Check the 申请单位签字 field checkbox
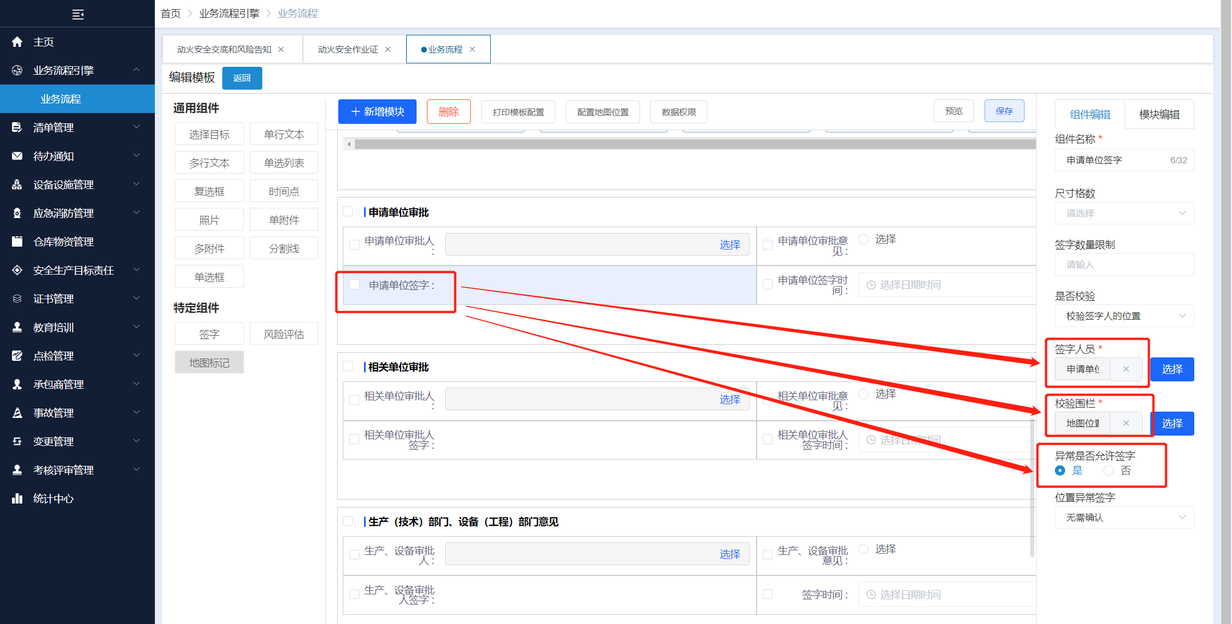 354,284
